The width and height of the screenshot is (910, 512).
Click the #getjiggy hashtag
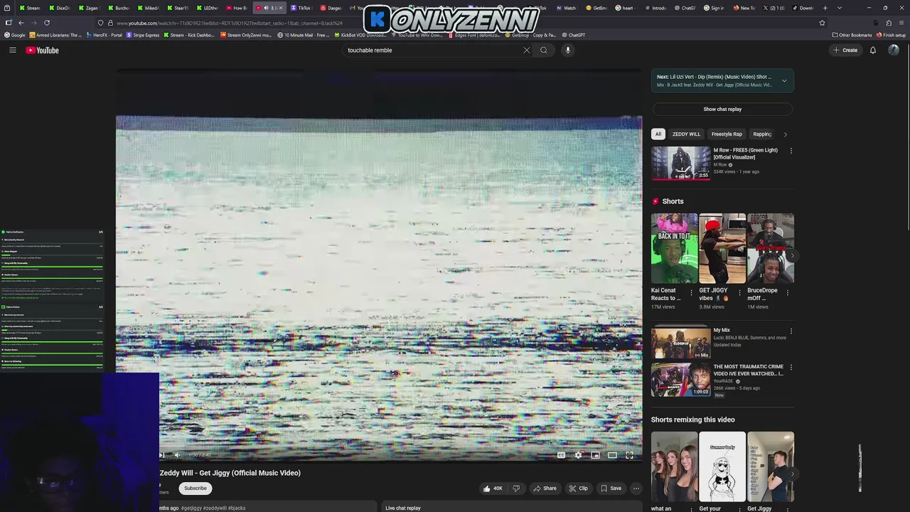coord(191,508)
